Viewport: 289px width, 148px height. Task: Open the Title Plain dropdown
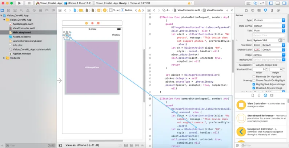269,31
